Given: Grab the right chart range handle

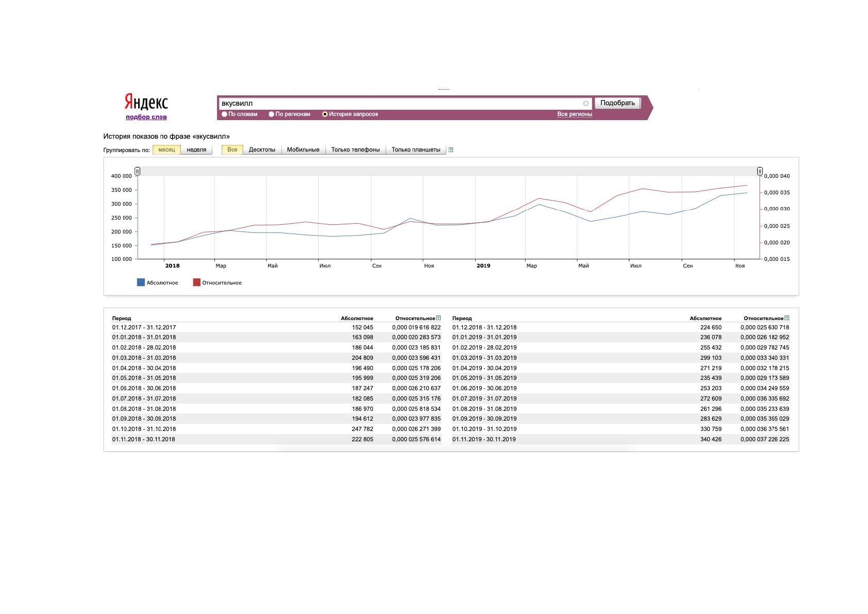Looking at the screenshot, I should (x=760, y=171).
